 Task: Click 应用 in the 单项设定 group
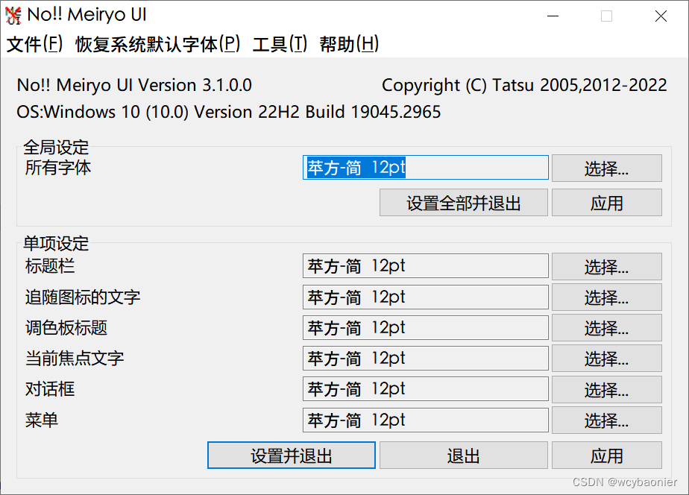pyautogui.click(x=607, y=455)
